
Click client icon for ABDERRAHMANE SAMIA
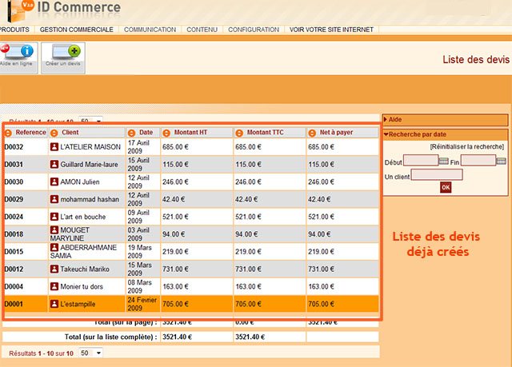click(54, 247)
